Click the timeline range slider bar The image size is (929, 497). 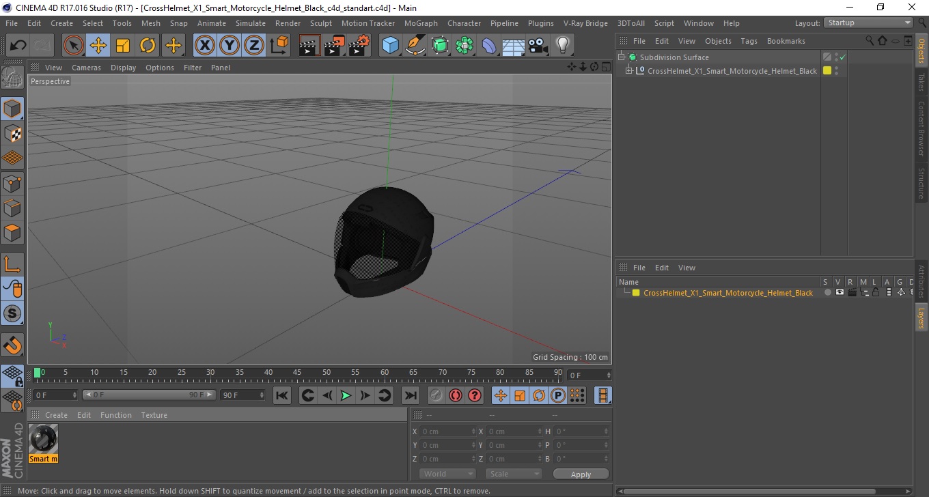pyautogui.click(x=149, y=395)
